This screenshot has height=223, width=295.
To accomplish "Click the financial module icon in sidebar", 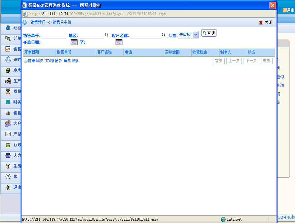I will 8,102.
